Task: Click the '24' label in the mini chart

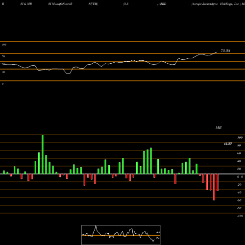Action: coord(158,238)
